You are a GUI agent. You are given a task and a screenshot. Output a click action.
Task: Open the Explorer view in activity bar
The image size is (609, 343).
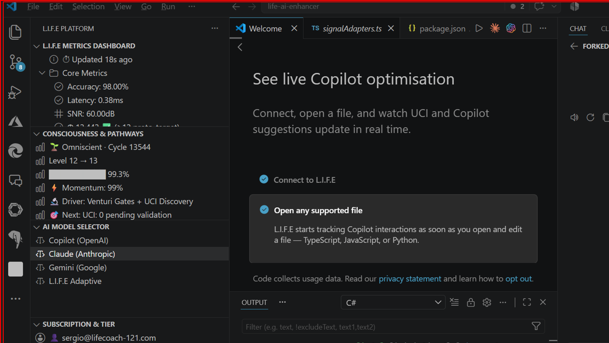tap(15, 32)
